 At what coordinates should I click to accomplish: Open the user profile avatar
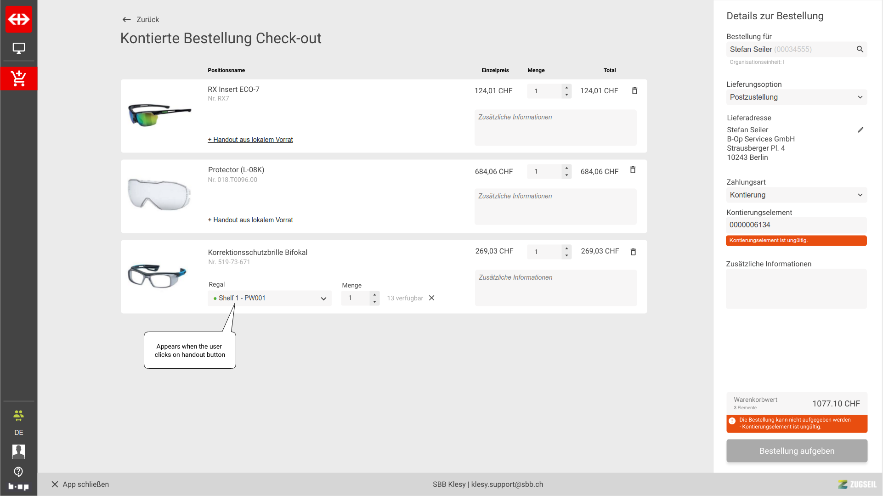click(x=18, y=451)
